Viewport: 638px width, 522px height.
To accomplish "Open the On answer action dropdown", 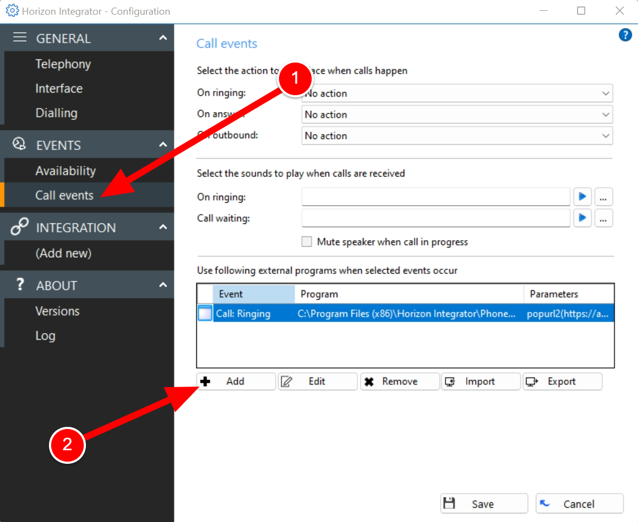I will click(457, 115).
